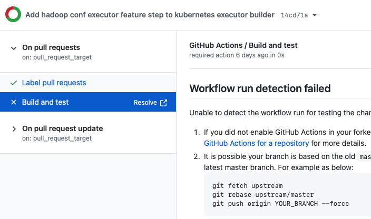
Task: Click on: pull_request_target under On pull request update
Action: coord(57,138)
